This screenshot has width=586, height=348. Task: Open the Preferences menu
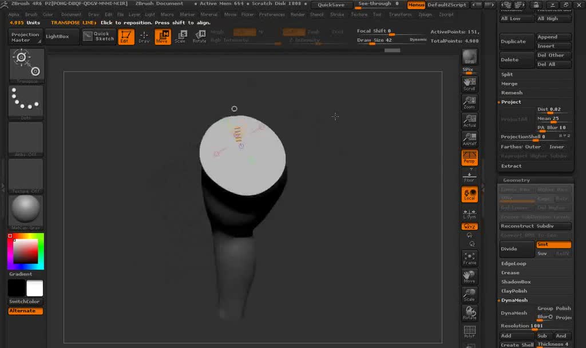click(x=272, y=14)
